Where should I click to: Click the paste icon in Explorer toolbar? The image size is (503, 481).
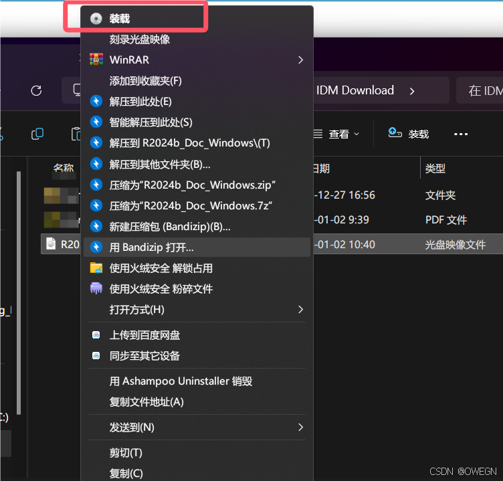pyautogui.click(x=76, y=134)
